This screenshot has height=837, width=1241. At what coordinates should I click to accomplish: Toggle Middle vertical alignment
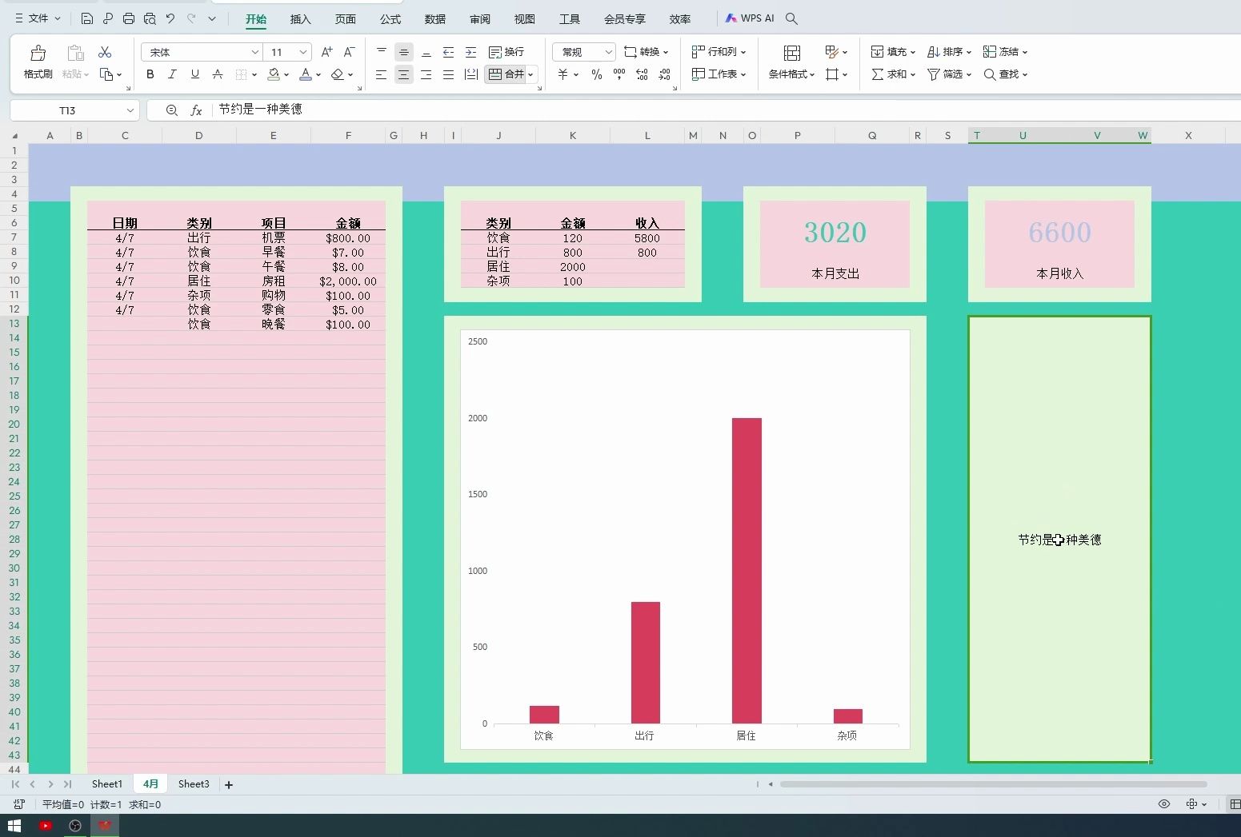[x=404, y=52]
